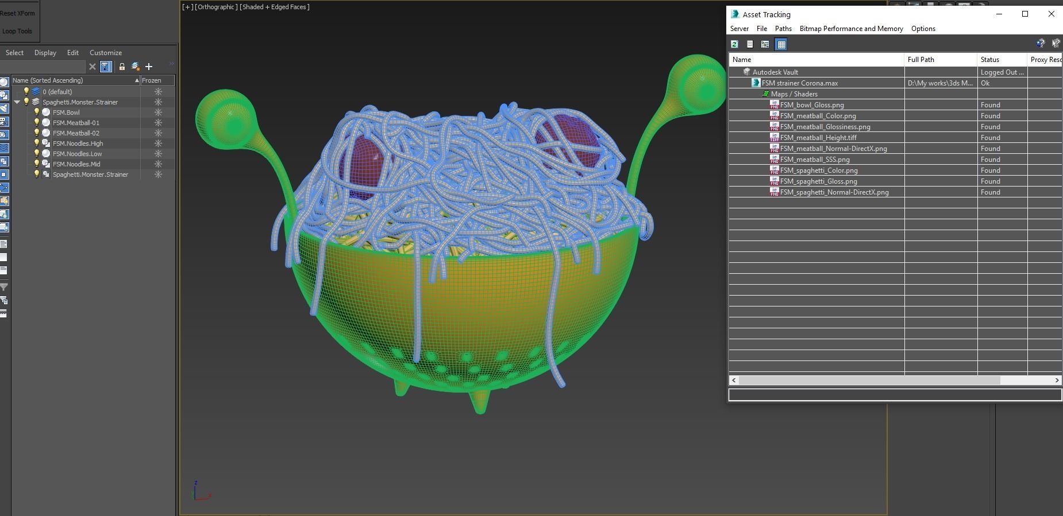The width and height of the screenshot is (1063, 516).
Task: Toggle the display geometry sphere filter icon
Action: click(4, 82)
